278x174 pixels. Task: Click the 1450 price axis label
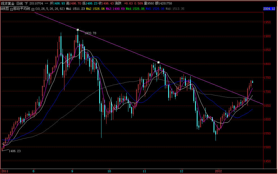pyautogui.click(x=267, y=161)
